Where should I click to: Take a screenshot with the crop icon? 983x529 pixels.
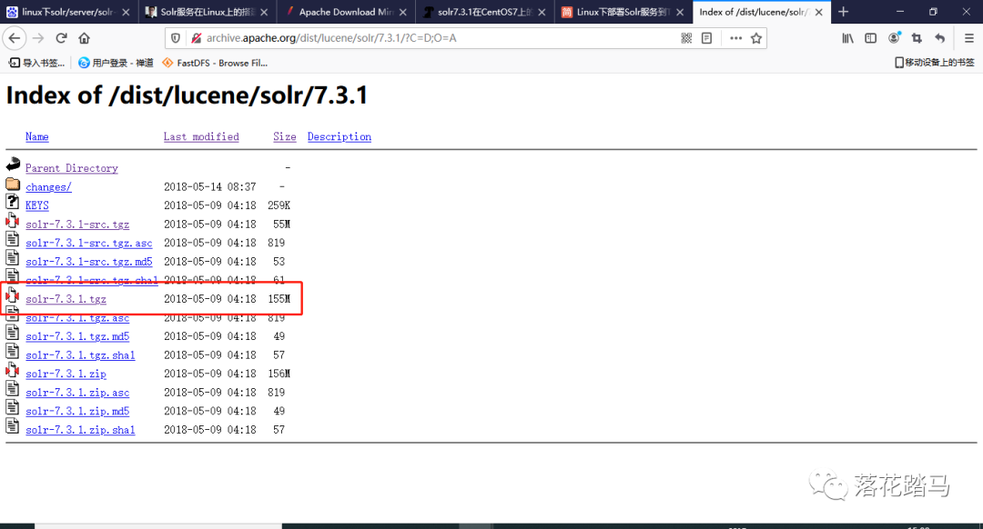coord(917,38)
